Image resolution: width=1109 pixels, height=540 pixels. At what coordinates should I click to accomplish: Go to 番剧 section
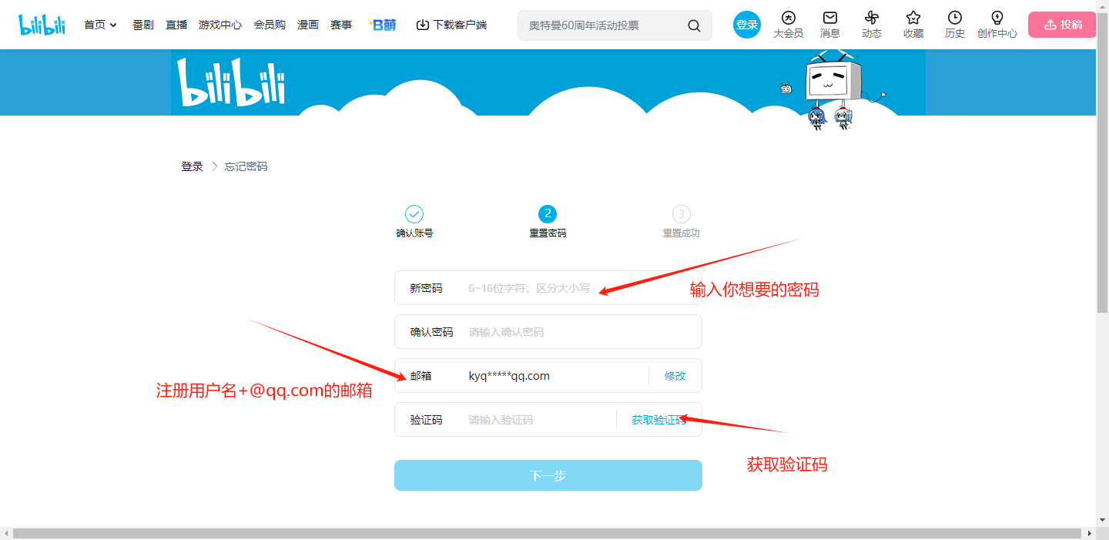pos(142,25)
